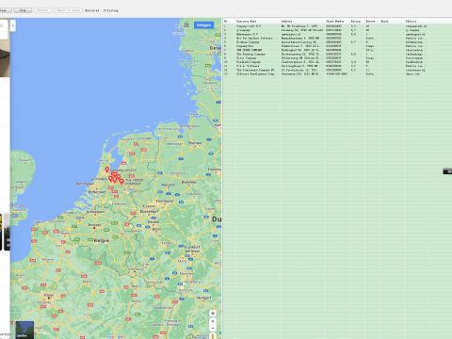Open the Street View pegman icon
Viewport: 452px width, 339px height.
point(213,336)
